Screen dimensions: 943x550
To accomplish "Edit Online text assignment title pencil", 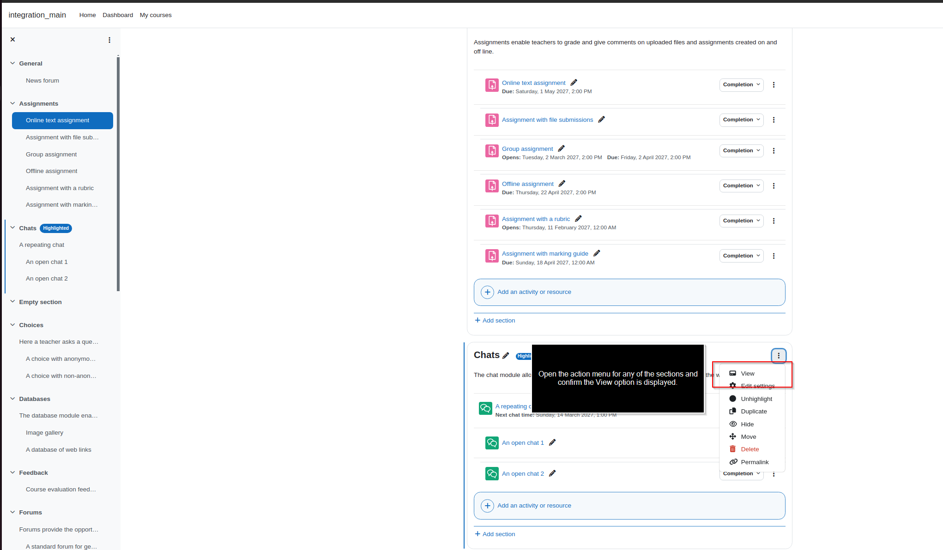I will click(574, 83).
